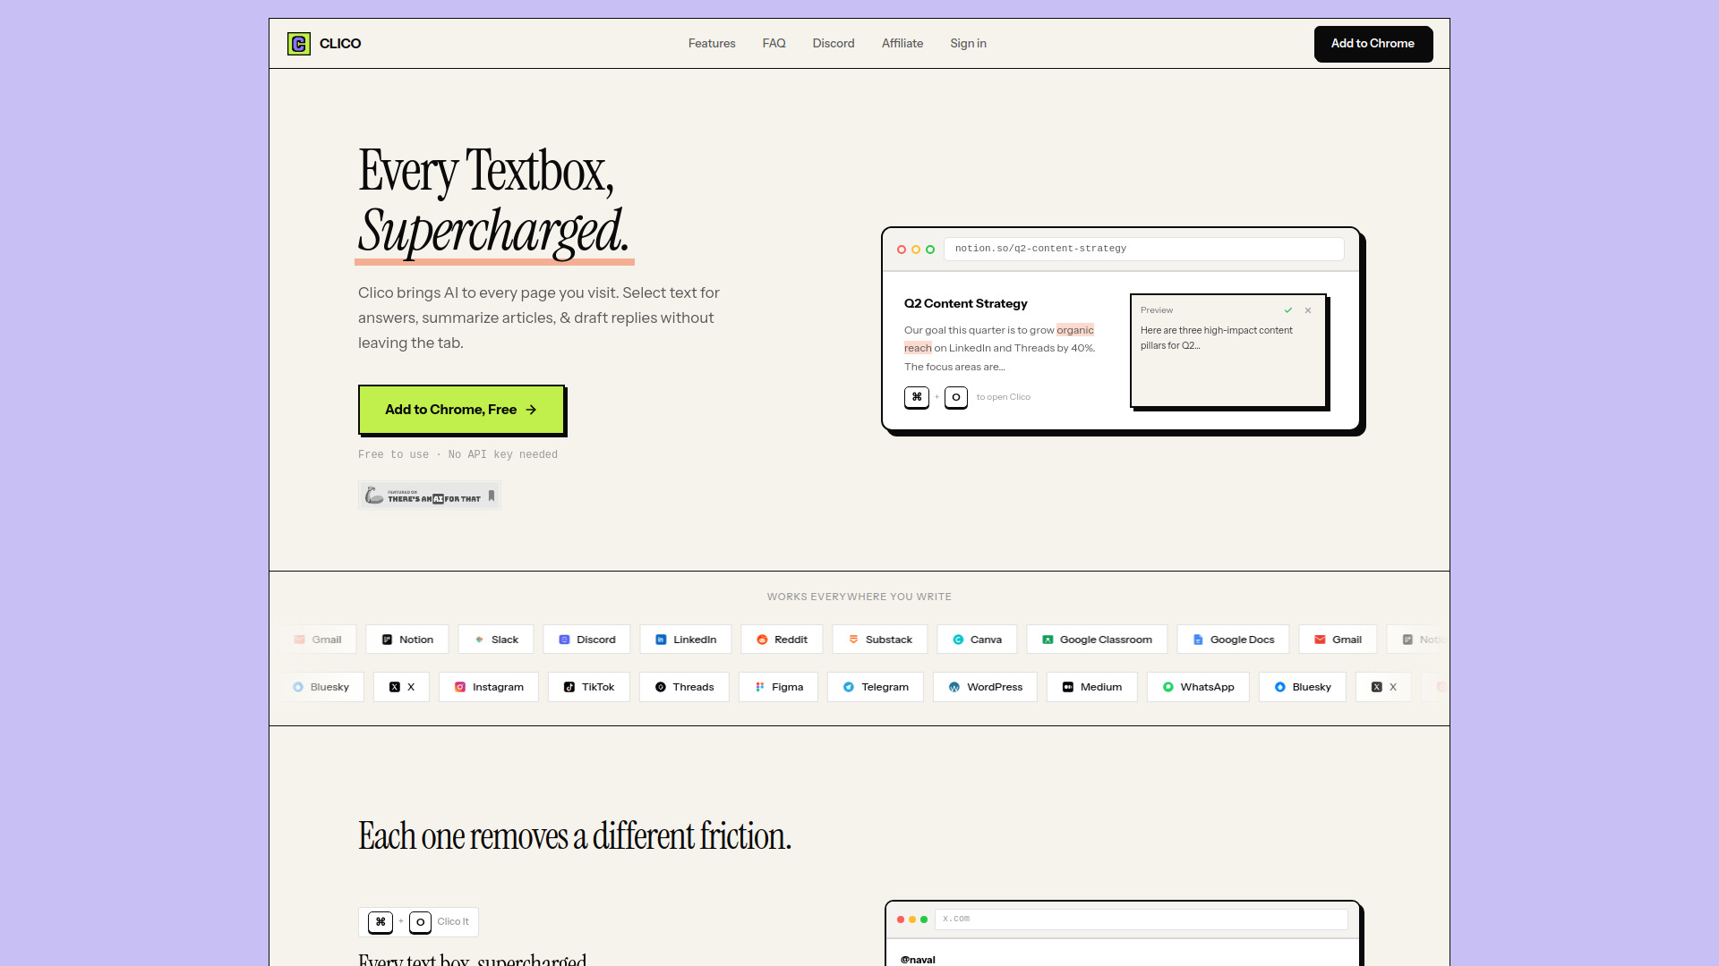Open the FAQ nav item
Viewport: 1719px width, 966px height.
(x=774, y=44)
